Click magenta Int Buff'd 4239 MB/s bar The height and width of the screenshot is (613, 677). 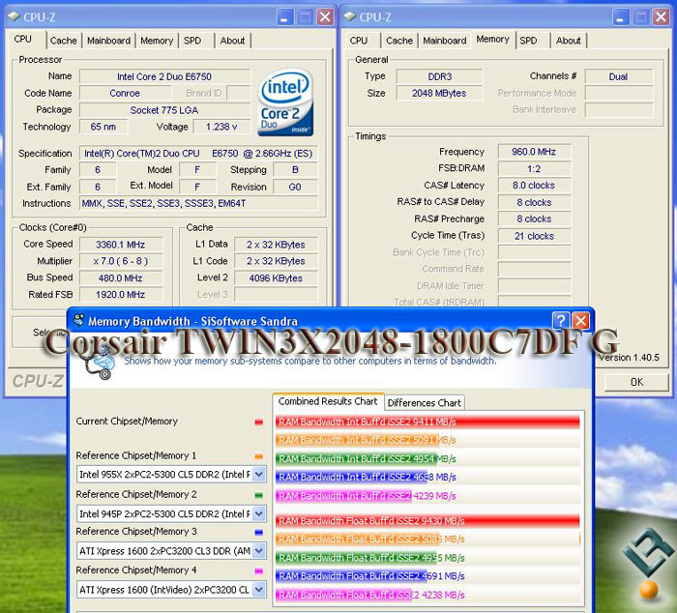(x=343, y=496)
